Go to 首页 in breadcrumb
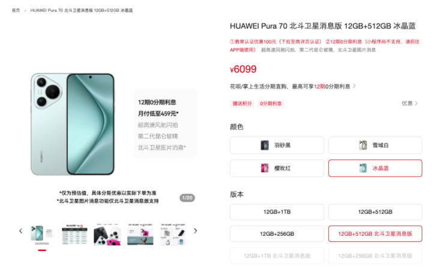This screenshot has width=432, height=270. 16,10
